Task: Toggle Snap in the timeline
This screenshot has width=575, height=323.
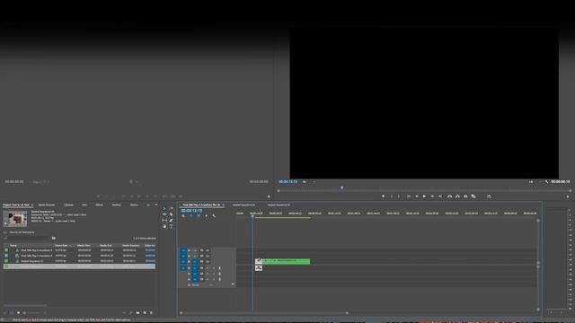Action: 190,215
